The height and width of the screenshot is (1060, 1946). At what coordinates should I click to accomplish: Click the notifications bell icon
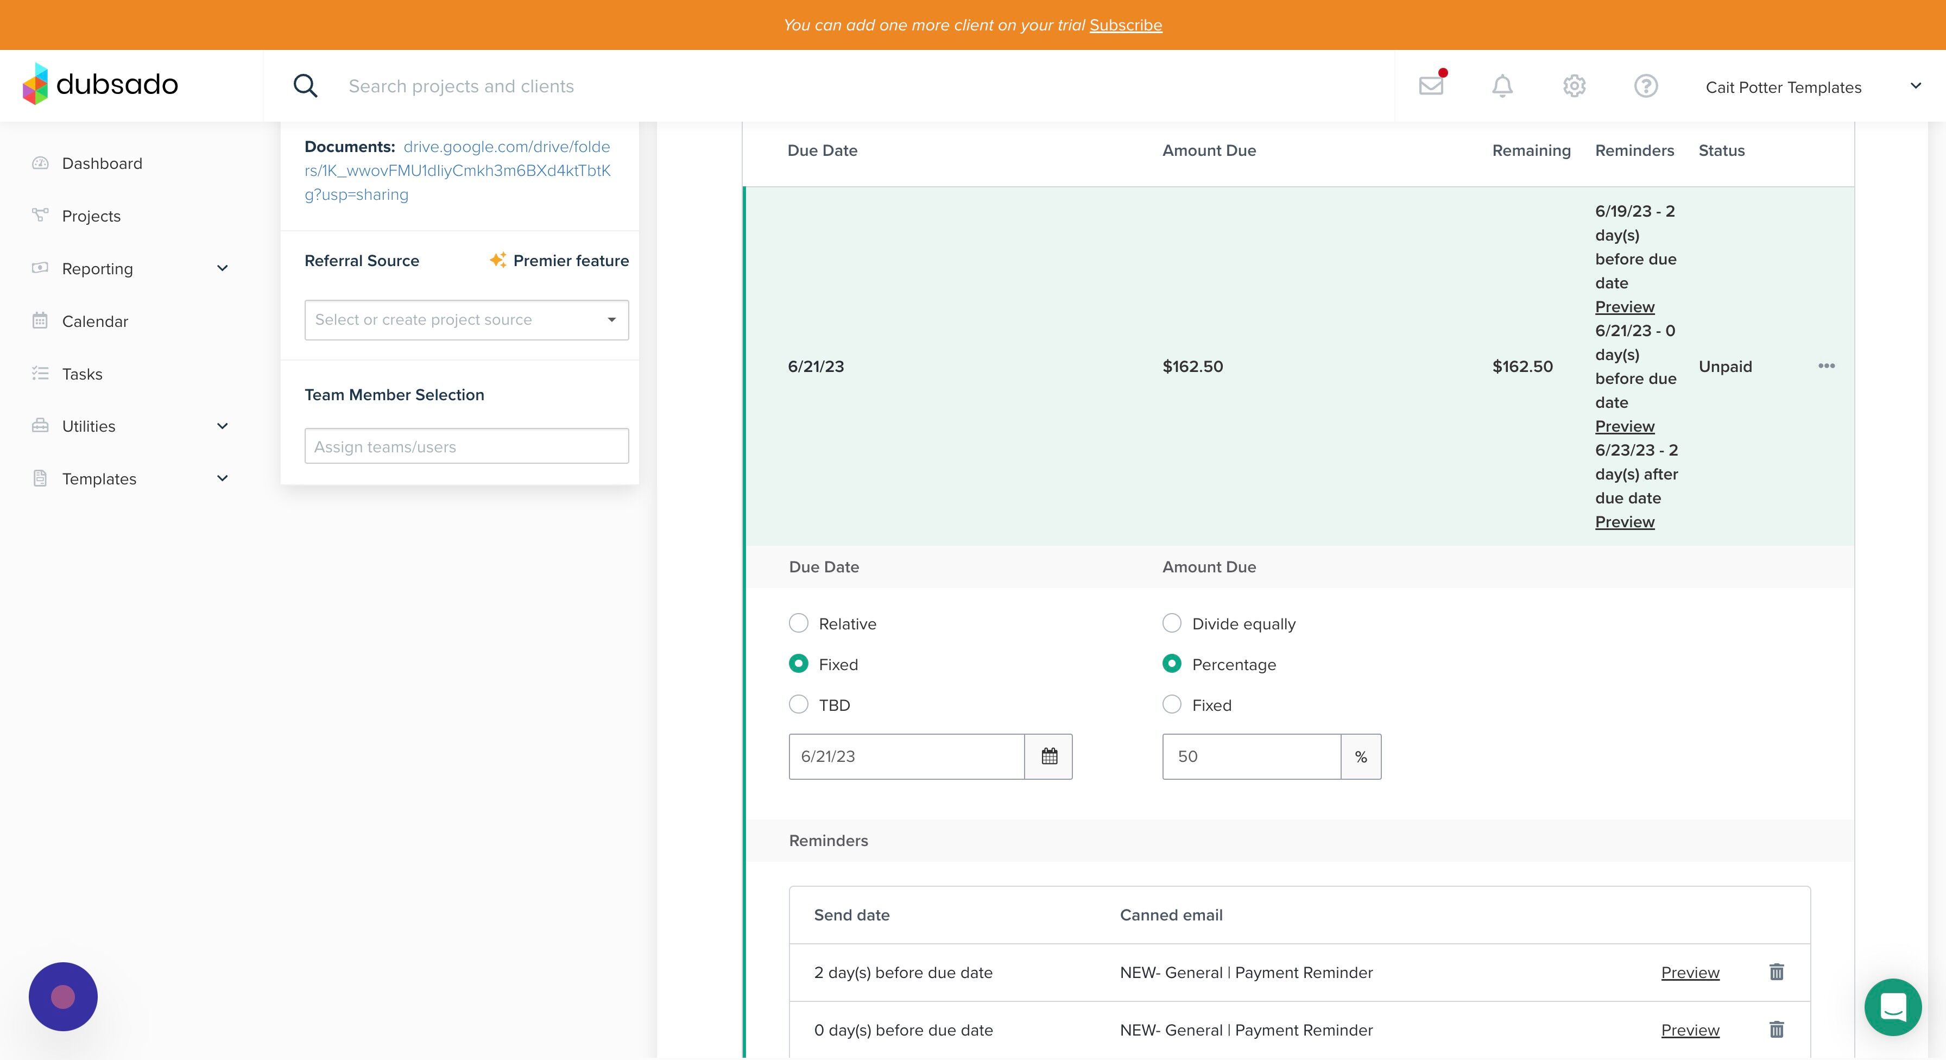(1502, 86)
